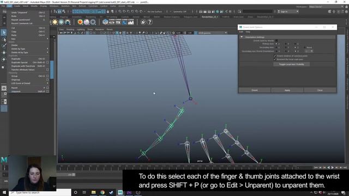
Task: Click the play forward button
Action: pos(333,168)
